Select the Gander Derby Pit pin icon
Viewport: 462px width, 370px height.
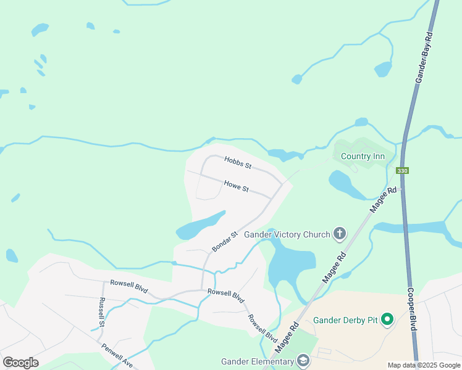tap(387, 319)
